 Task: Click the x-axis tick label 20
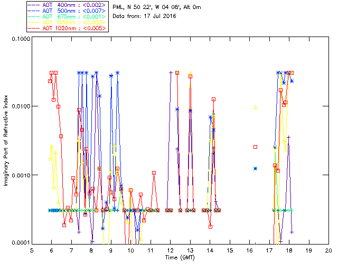pyautogui.click(x=328, y=250)
